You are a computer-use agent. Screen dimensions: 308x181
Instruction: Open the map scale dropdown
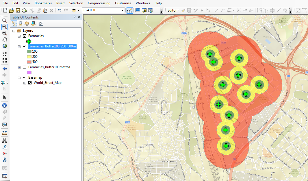click(122, 10)
